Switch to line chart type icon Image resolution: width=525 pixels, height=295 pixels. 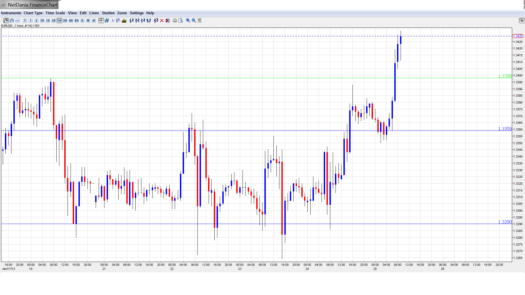coord(17,20)
